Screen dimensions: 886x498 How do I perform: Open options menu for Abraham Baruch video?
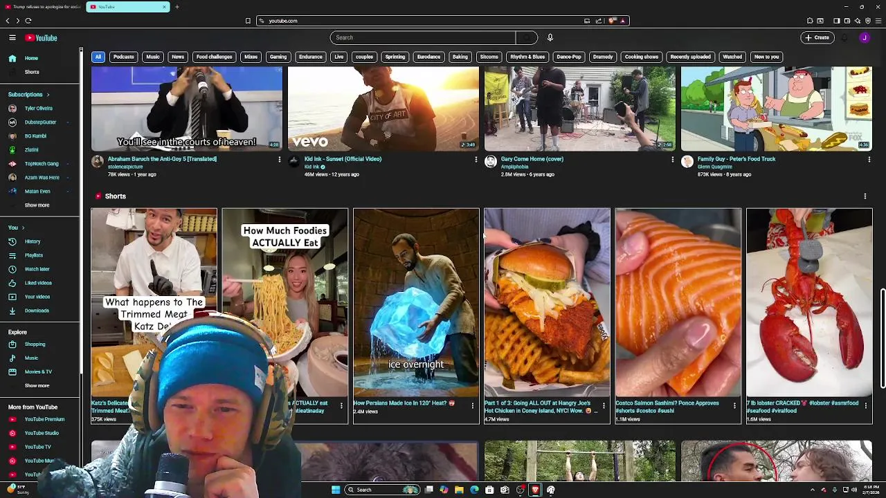(280, 160)
